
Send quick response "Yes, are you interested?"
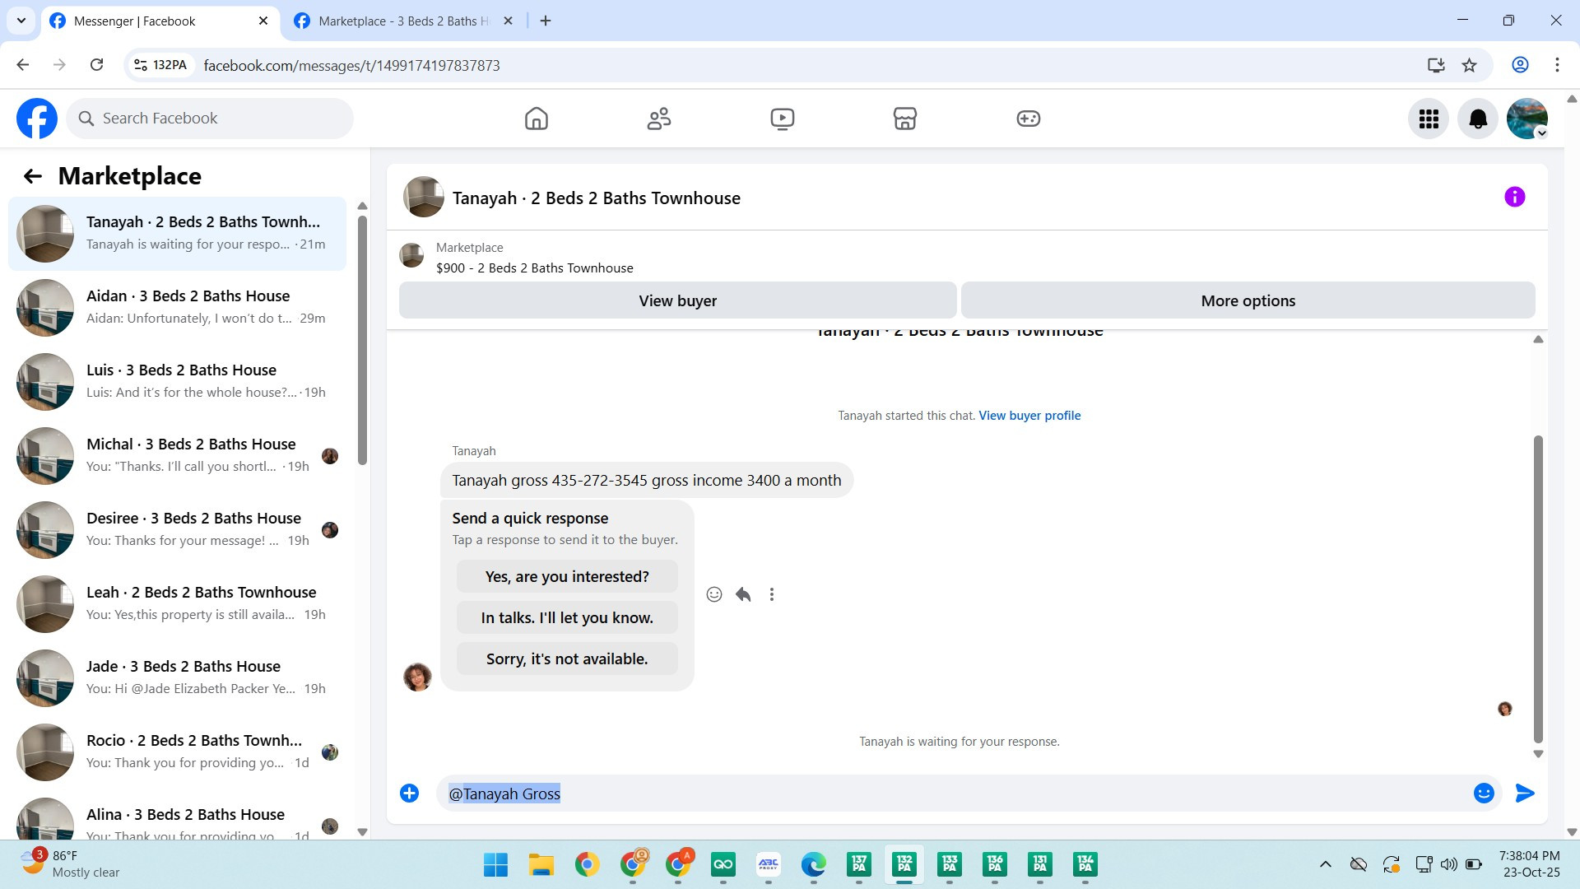tap(567, 576)
